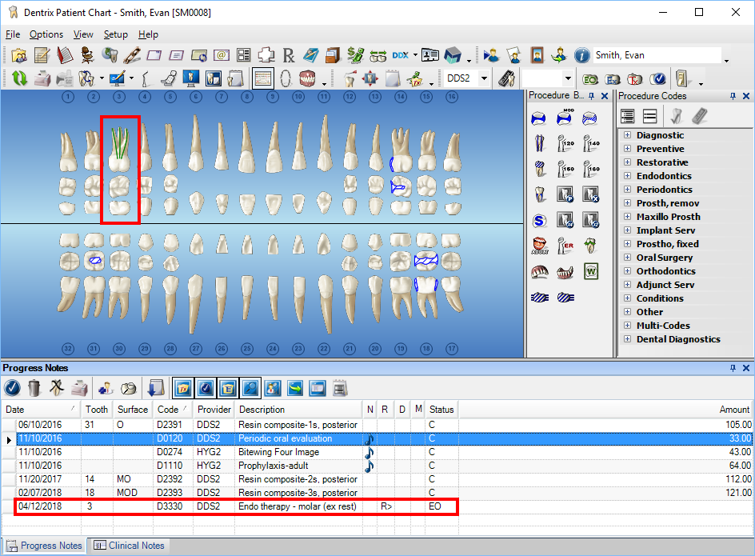755x556 pixels.
Task: Expand the Oral Surgery procedure category
Action: pos(628,258)
